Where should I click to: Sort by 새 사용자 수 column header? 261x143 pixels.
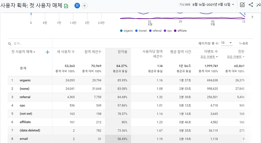(x=66, y=52)
